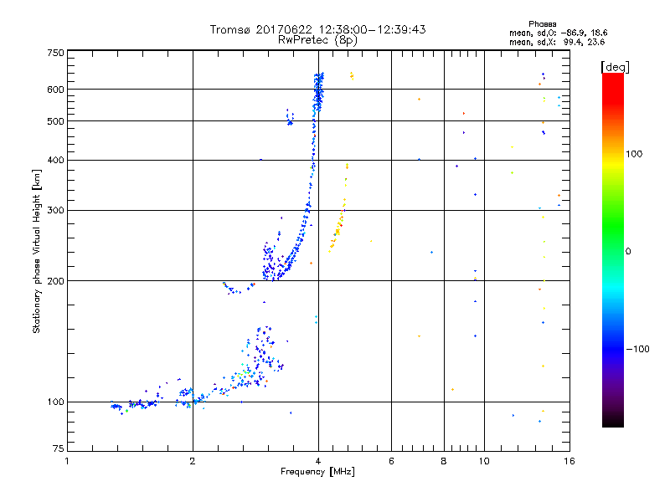Click x-axis tick label '16'

click(x=569, y=461)
